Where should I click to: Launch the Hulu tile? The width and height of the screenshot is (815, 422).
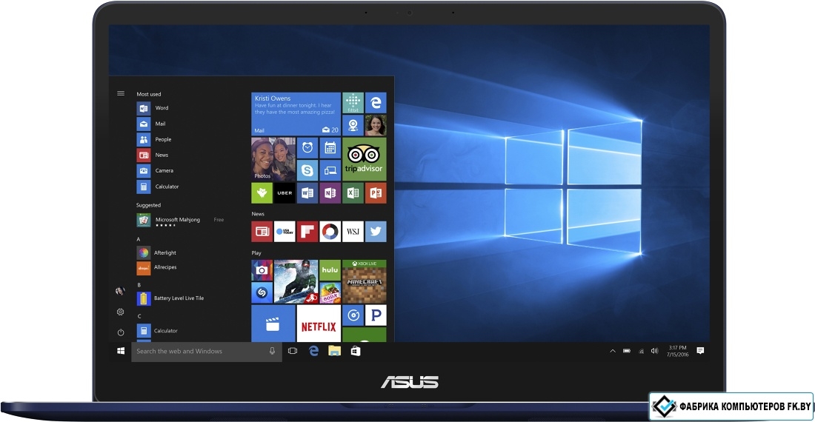pyautogui.click(x=330, y=270)
